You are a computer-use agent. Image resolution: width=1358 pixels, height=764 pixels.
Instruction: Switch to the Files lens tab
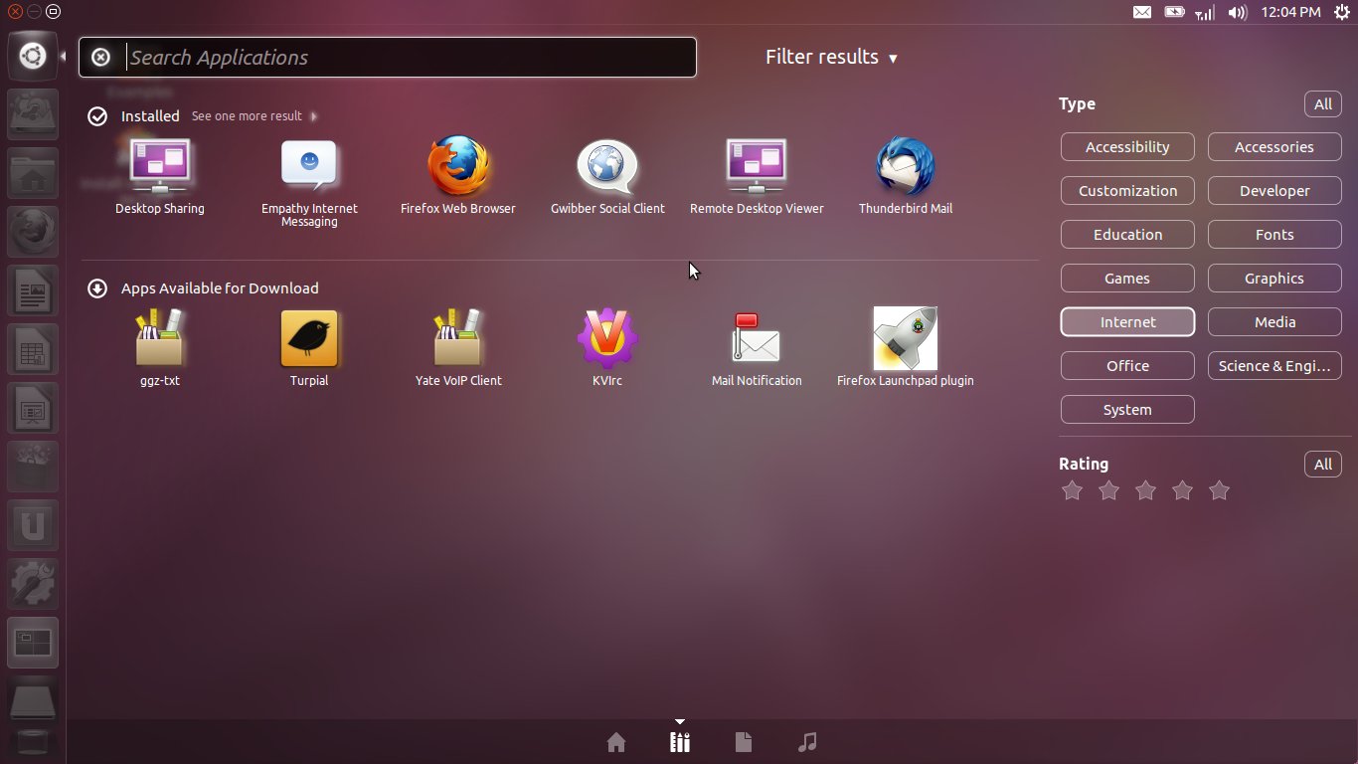click(744, 742)
